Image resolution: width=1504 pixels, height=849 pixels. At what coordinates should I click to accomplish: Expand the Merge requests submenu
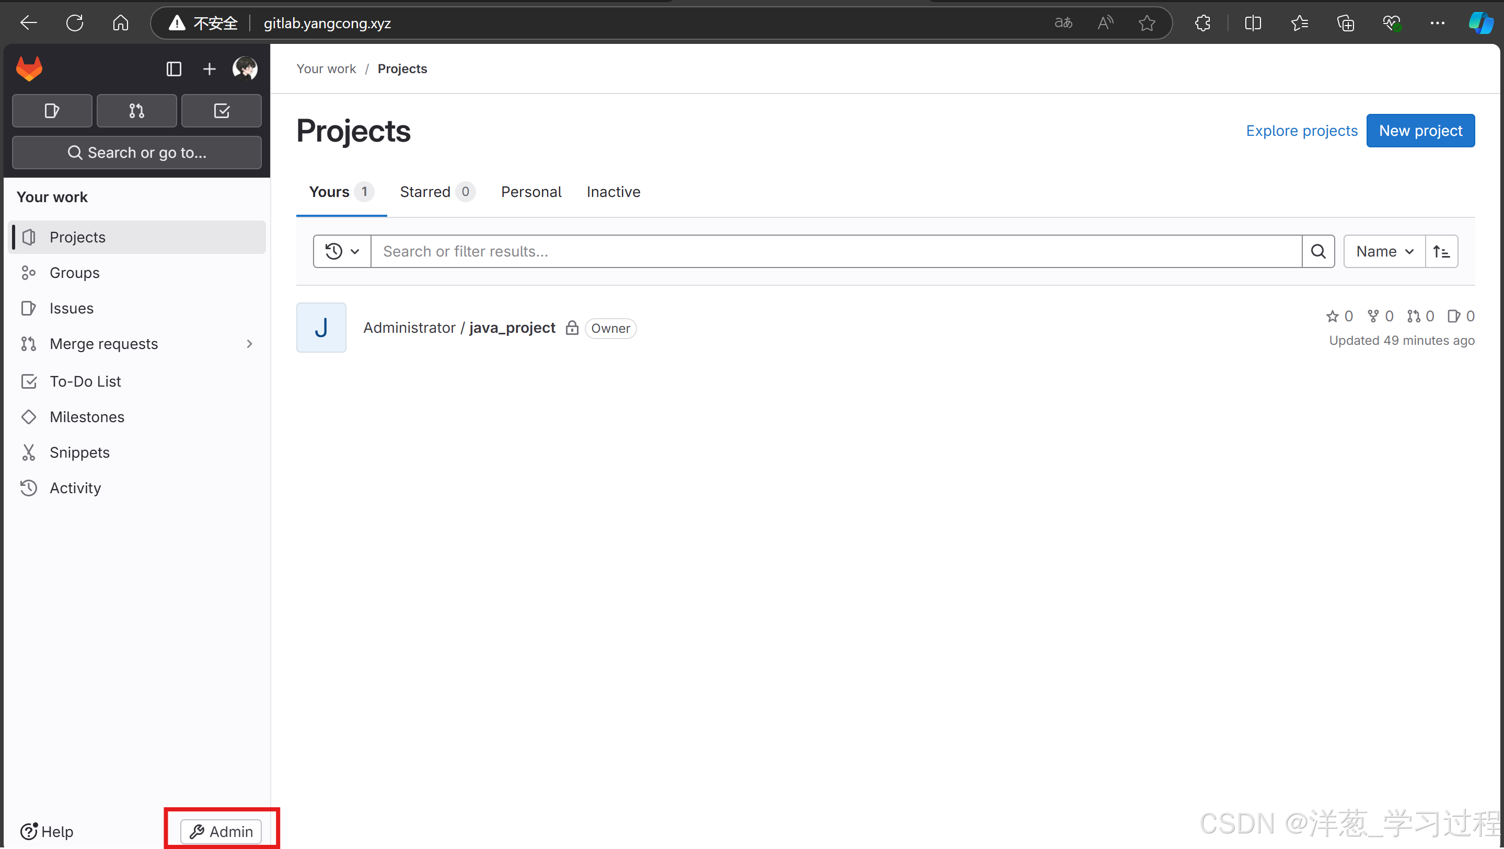249,344
